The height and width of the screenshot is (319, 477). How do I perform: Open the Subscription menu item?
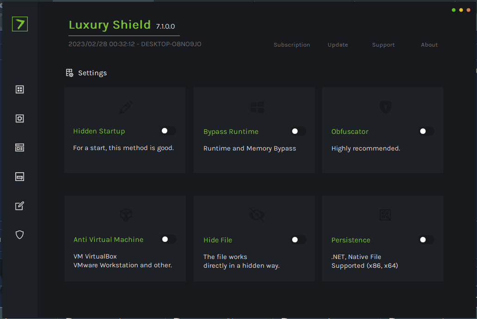pyautogui.click(x=292, y=45)
